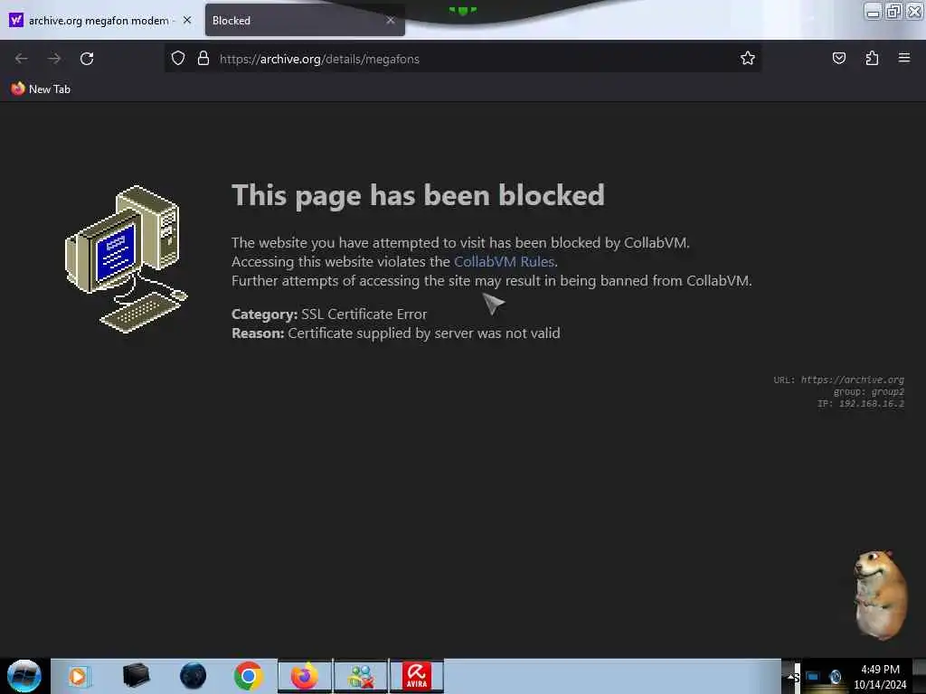Screen dimensions: 926x694
Task: Click the "Certificate supplied by server was not valid" text
Action: click(424, 333)
